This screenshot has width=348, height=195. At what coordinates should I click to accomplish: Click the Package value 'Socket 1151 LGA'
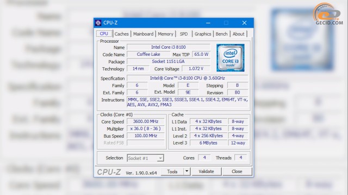[169, 61]
